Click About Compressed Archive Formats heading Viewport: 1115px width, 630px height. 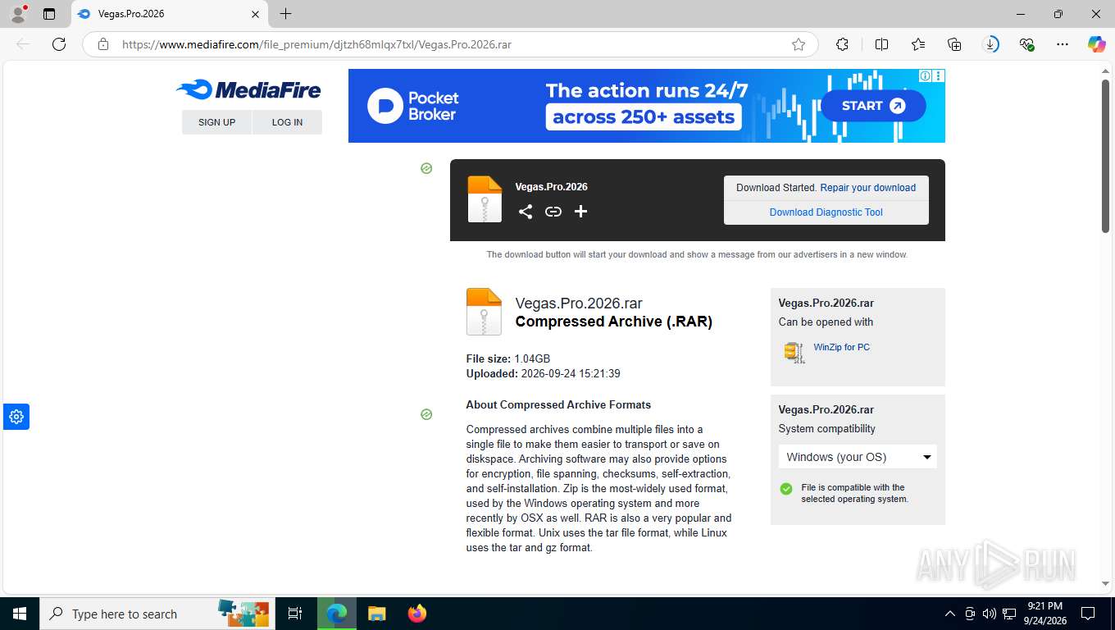pyautogui.click(x=558, y=405)
